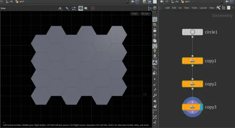Click the checkered cube icon in display sidebar

pos(155,62)
